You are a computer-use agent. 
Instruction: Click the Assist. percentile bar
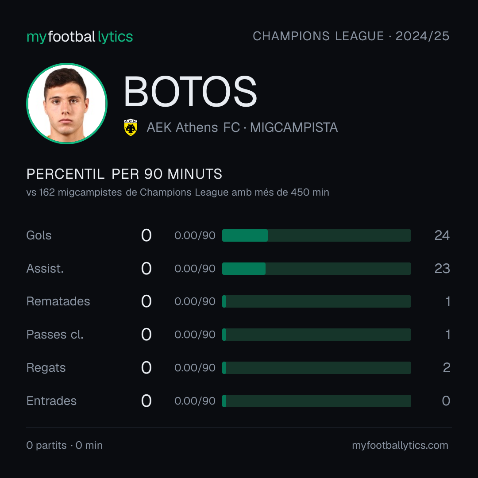(316, 269)
